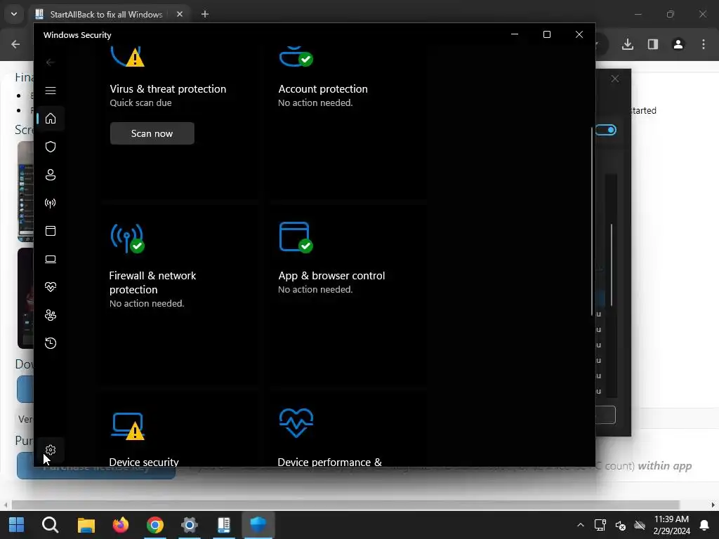Switch to Chrome in taskbar
This screenshot has width=719, height=539.
pos(155,525)
